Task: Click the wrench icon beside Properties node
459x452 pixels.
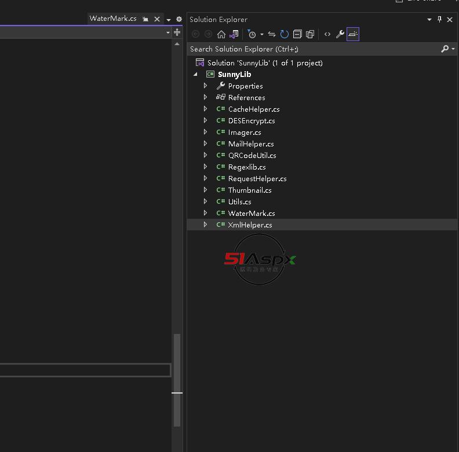Action: coord(220,86)
